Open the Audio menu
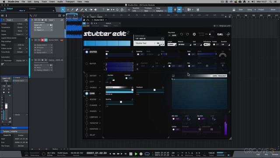 [x=60, y=2]
